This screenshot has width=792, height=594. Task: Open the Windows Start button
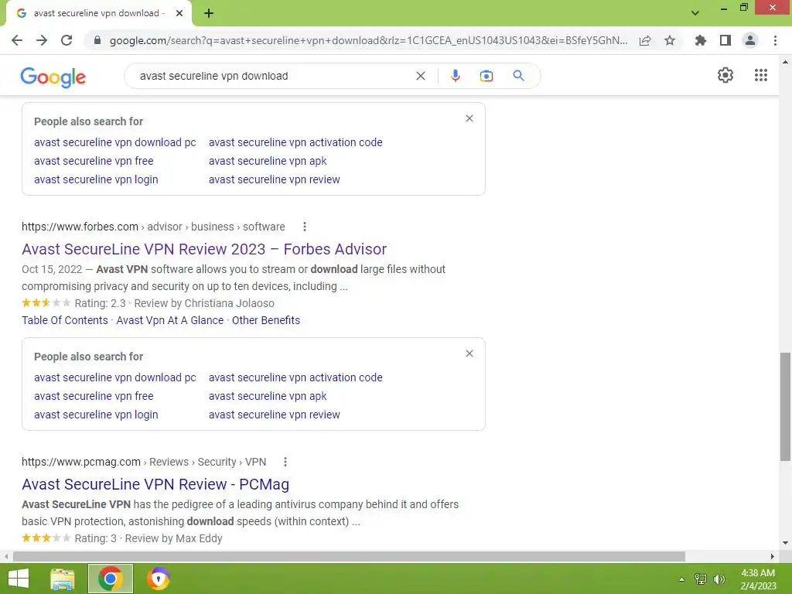click(x=19, y=579)
